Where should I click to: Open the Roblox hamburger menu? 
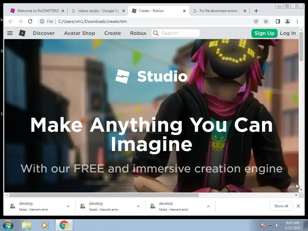10,33
